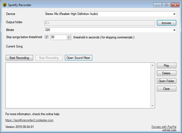
Task: Click the Play button
Action: [x=167, y=65]
